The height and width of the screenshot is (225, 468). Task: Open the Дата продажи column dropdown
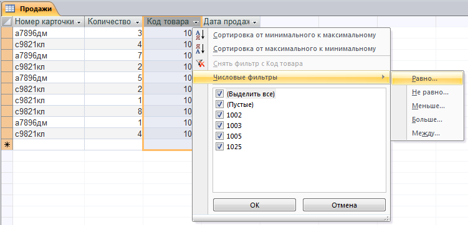click(x=255, y=22)
